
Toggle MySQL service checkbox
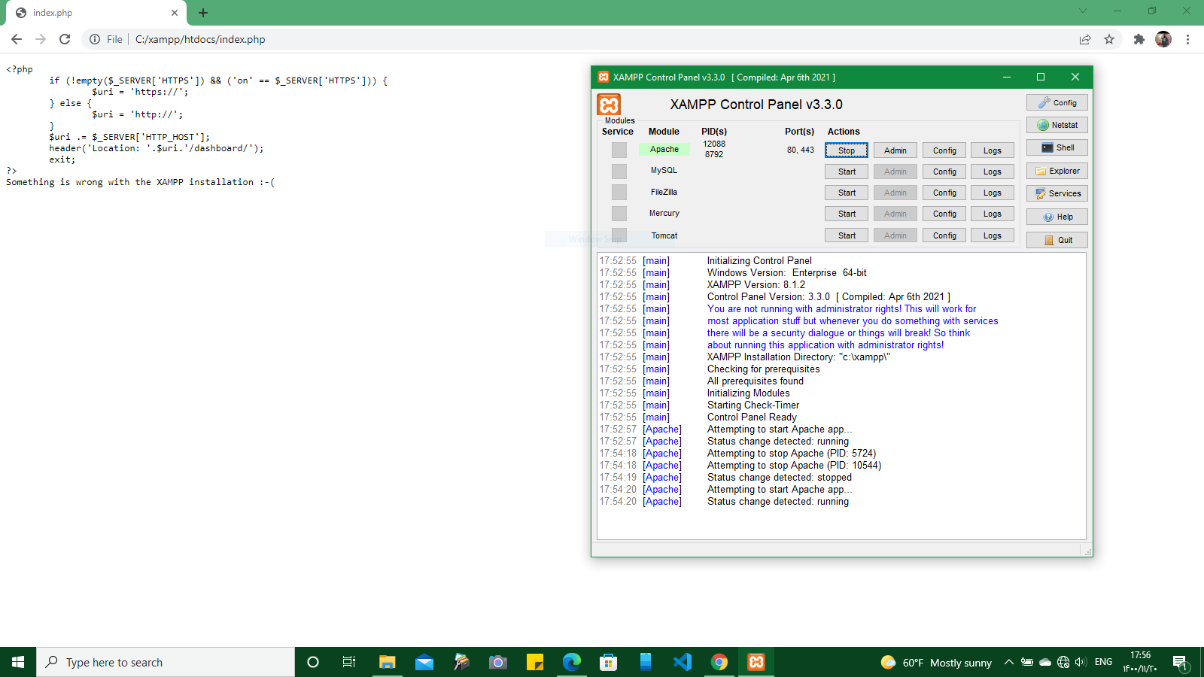619,171
